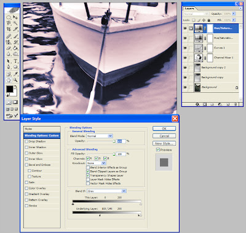Hide the Curves 1 layer
This screenshot has height=233, width=246.
pos(185,48)
